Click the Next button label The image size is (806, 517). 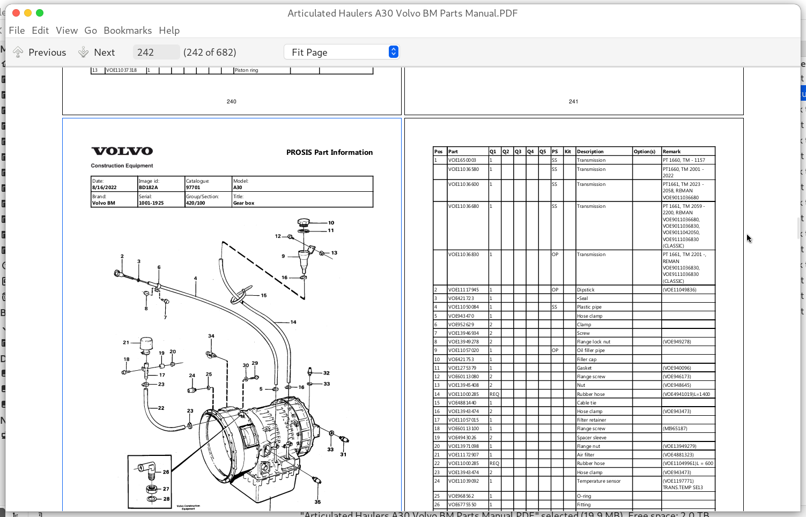pos(105,52)
